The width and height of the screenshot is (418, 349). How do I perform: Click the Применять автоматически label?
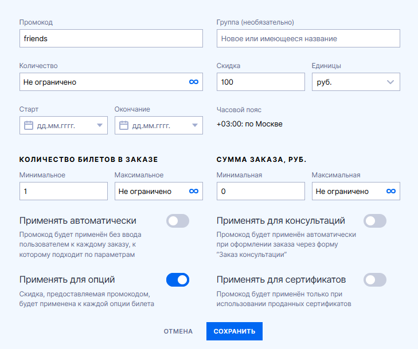78,221
